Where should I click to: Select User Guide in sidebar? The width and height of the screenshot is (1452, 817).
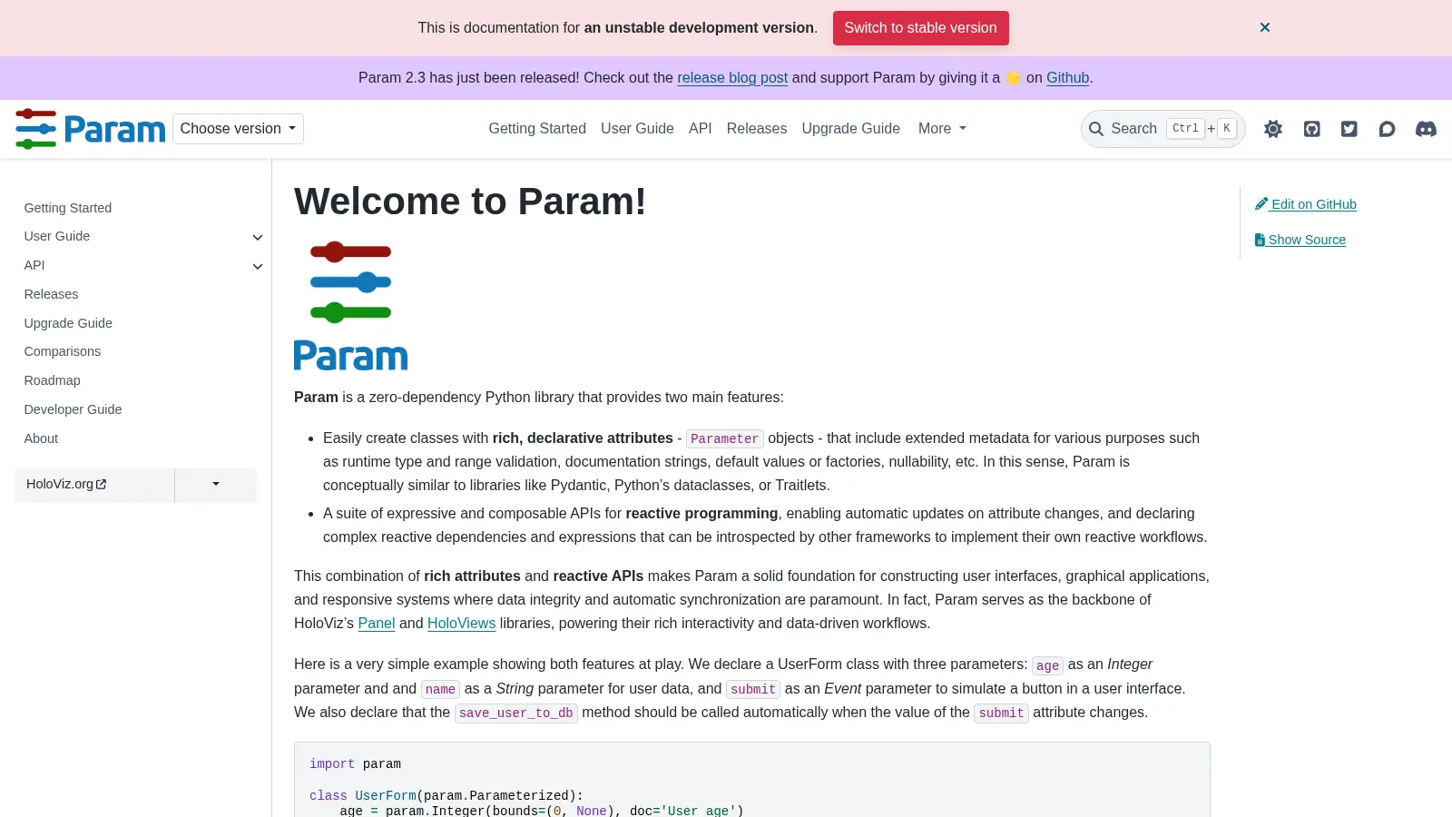[x=57, y=236]
